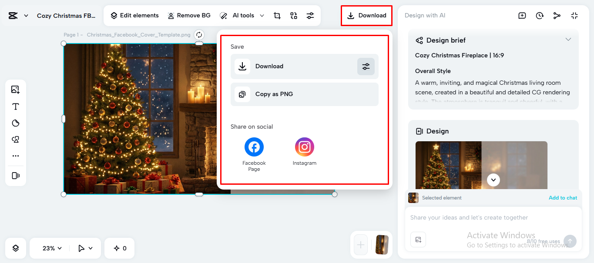Select the page thumbnail at bottom

point(382,245)
